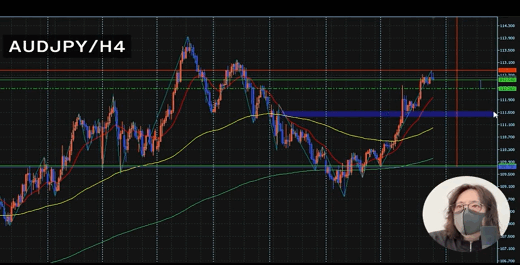
Task: Click the blue price tag near 109.900
Action: [507, 167]
